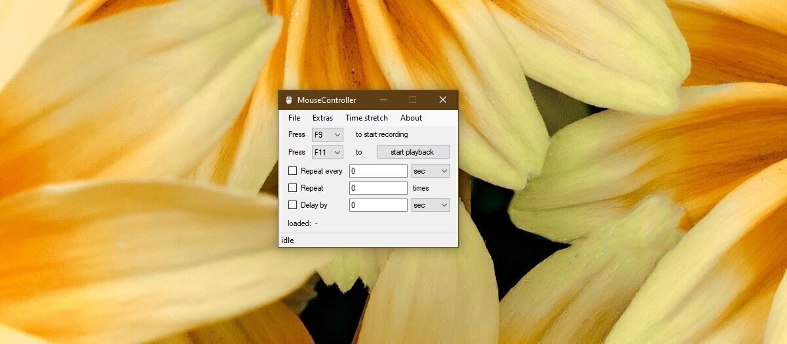787x344 pixels.
Task: Expand the F9 recording hotkey dropdown
Action: click(x=327, y=134)
